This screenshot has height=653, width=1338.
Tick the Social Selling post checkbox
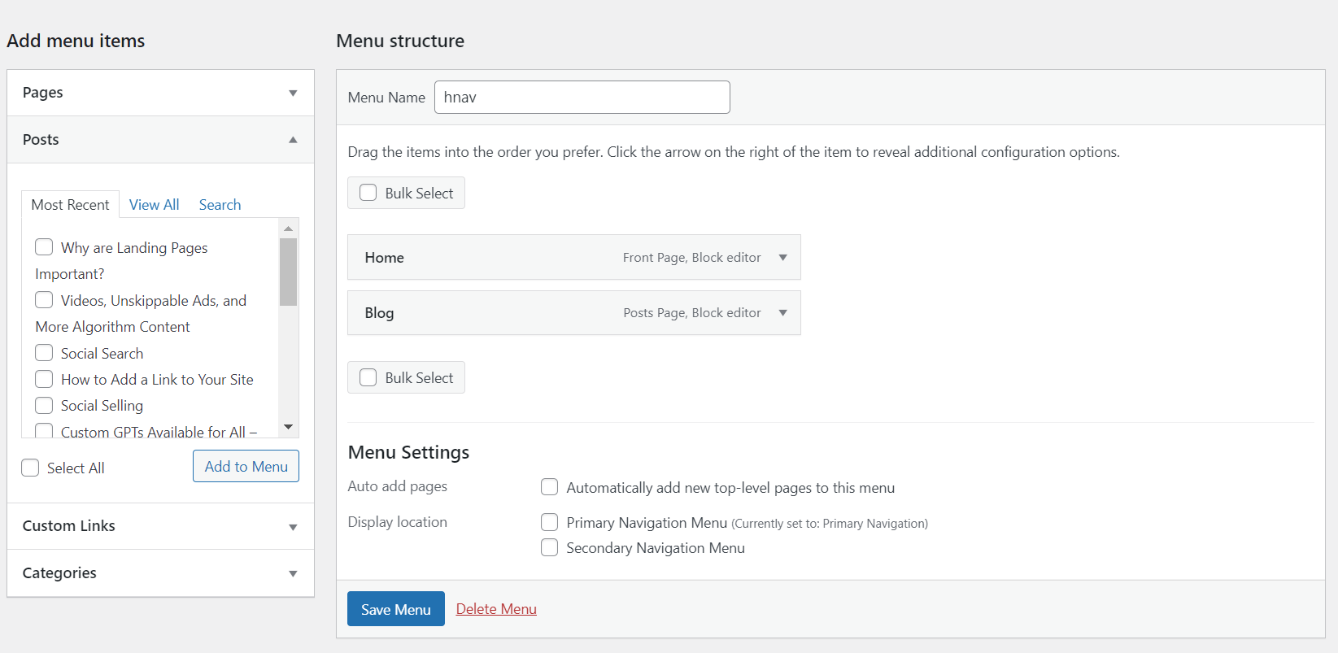[x=44, y=405]
